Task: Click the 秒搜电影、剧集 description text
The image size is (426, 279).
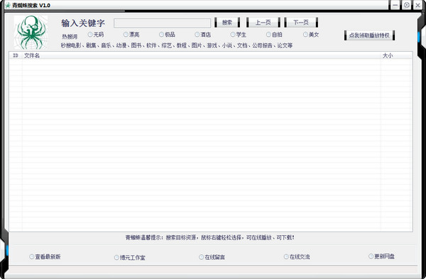Action: coord(177,45)
